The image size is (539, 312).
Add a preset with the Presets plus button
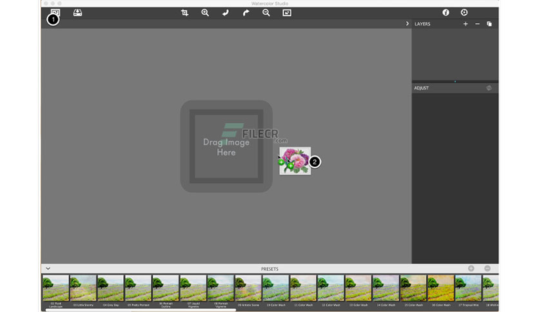click(471, 268)
